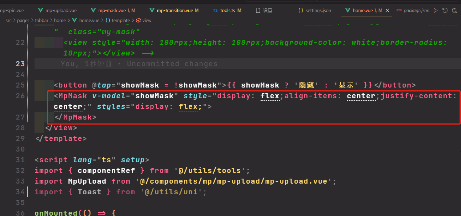Click the cube icon beside view in breadcrumbs

(138, 21)
